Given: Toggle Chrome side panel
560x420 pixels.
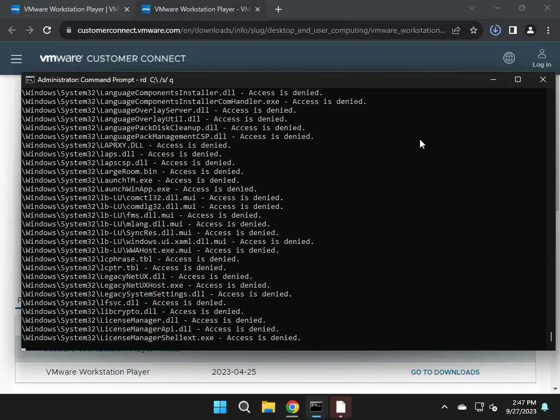Looking at the screenshot, I should (x=513, y=31).
